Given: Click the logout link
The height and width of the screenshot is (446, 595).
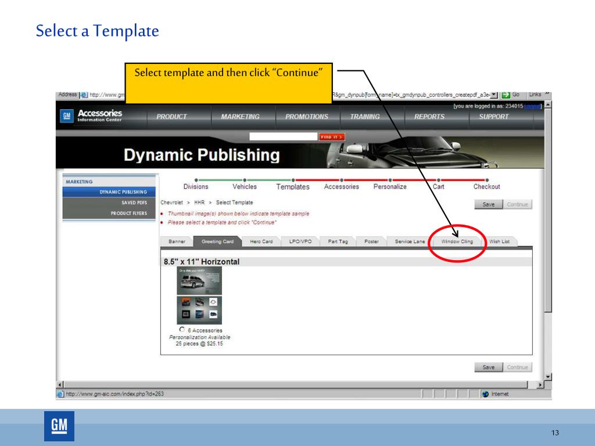Looking at the screenshot, I should [x=532, y=106].
